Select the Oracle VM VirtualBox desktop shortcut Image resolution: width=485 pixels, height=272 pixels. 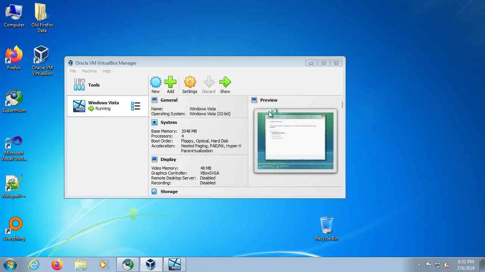(42, 61)
